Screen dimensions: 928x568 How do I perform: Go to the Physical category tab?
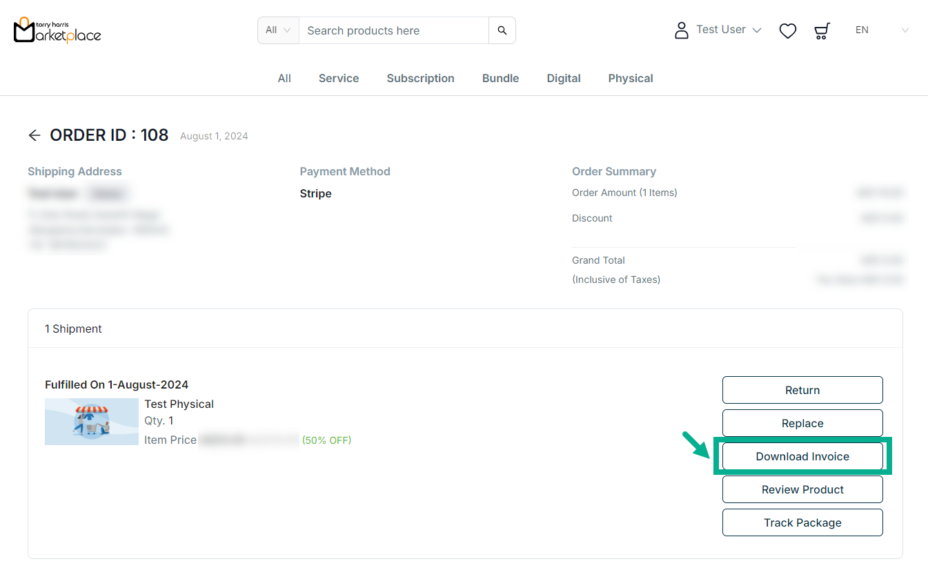[x=630, y=78]
